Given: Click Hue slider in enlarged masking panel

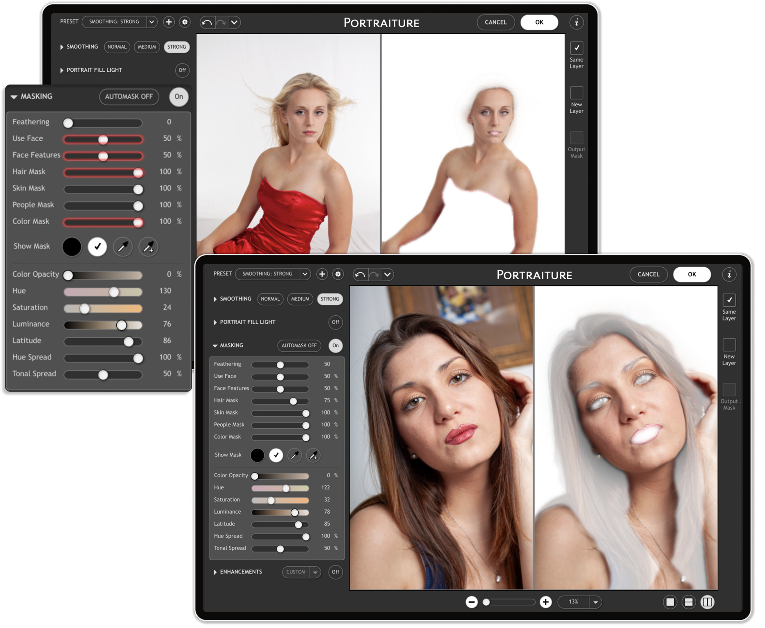Looking at the screenshot, I should [103, 292].
